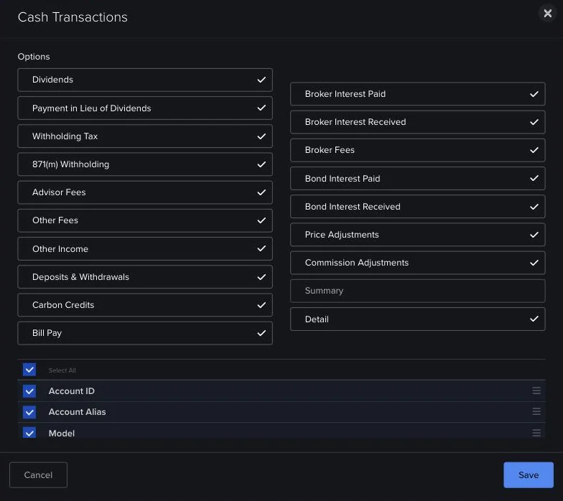The height and width of the screenshot is (501, 563).
Task: Enable the Summary option
Action: (418, 291)
